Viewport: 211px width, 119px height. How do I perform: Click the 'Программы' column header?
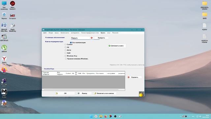click(90, 73)
